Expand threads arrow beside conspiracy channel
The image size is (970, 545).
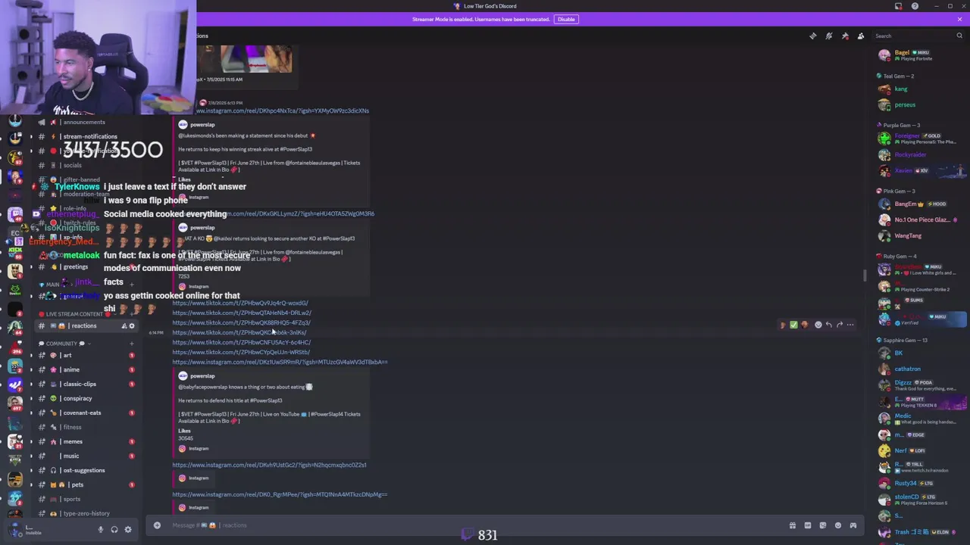pos(31,398)
